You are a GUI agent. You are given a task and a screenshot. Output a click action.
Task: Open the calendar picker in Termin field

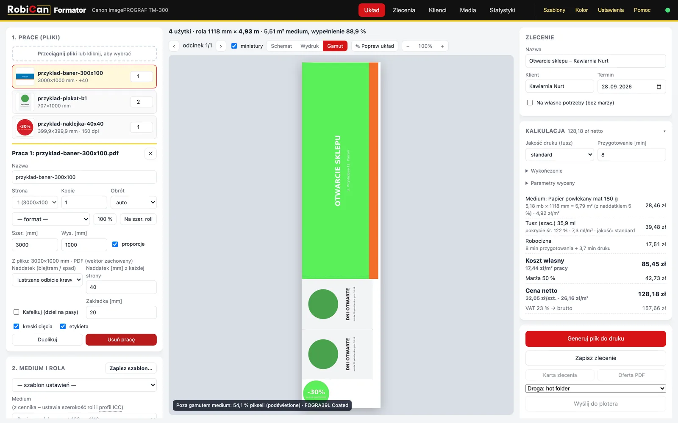[x=659, y=87]
